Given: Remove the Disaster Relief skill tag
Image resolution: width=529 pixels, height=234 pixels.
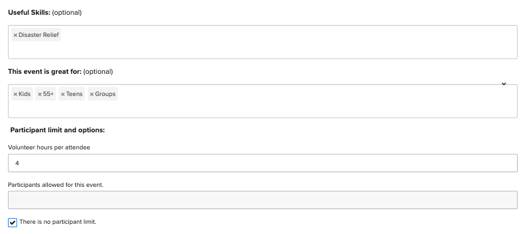Looking at the screenshot, I should (15, 35).
